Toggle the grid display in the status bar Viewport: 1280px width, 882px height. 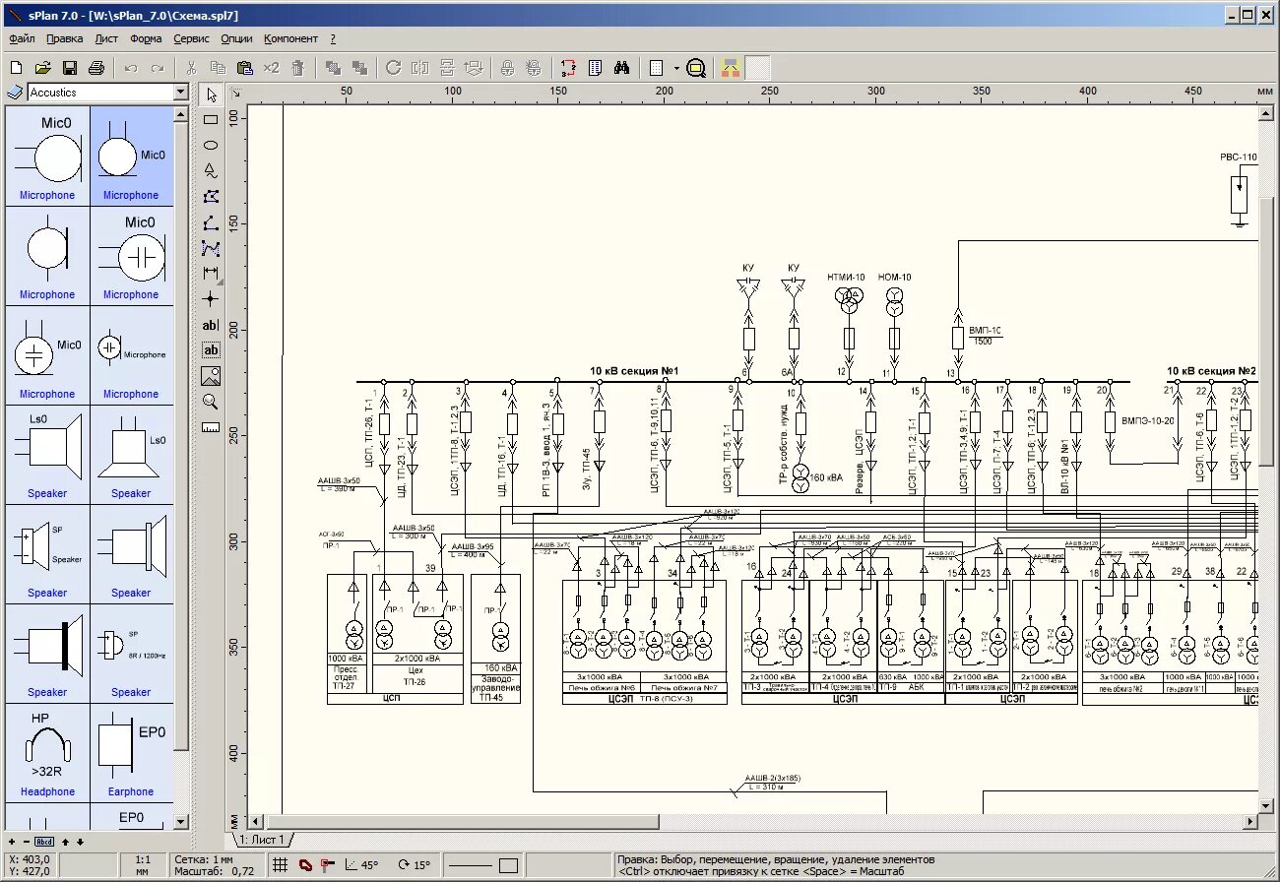coord(281,865)
